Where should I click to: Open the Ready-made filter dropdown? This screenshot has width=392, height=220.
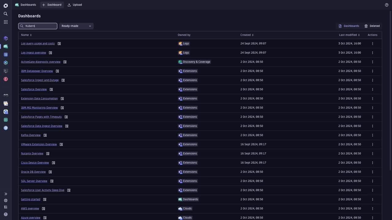tap(76, 26)
